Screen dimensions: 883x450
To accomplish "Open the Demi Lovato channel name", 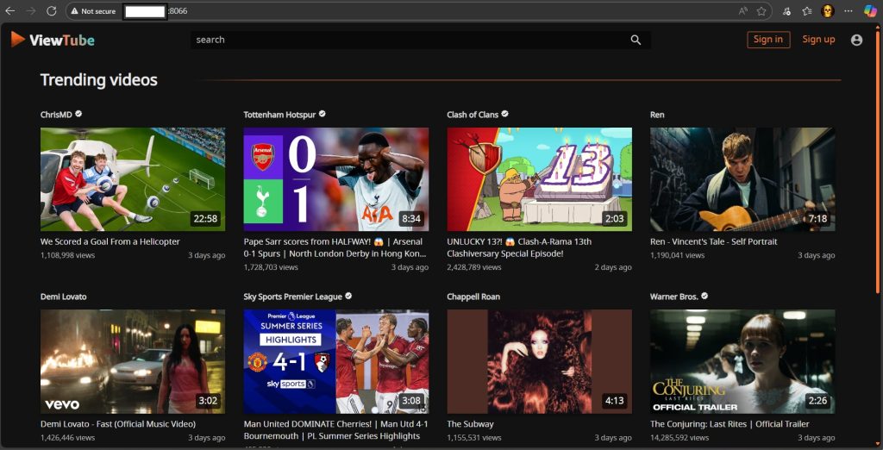I will pyautogui.click(x=64, y=297).
